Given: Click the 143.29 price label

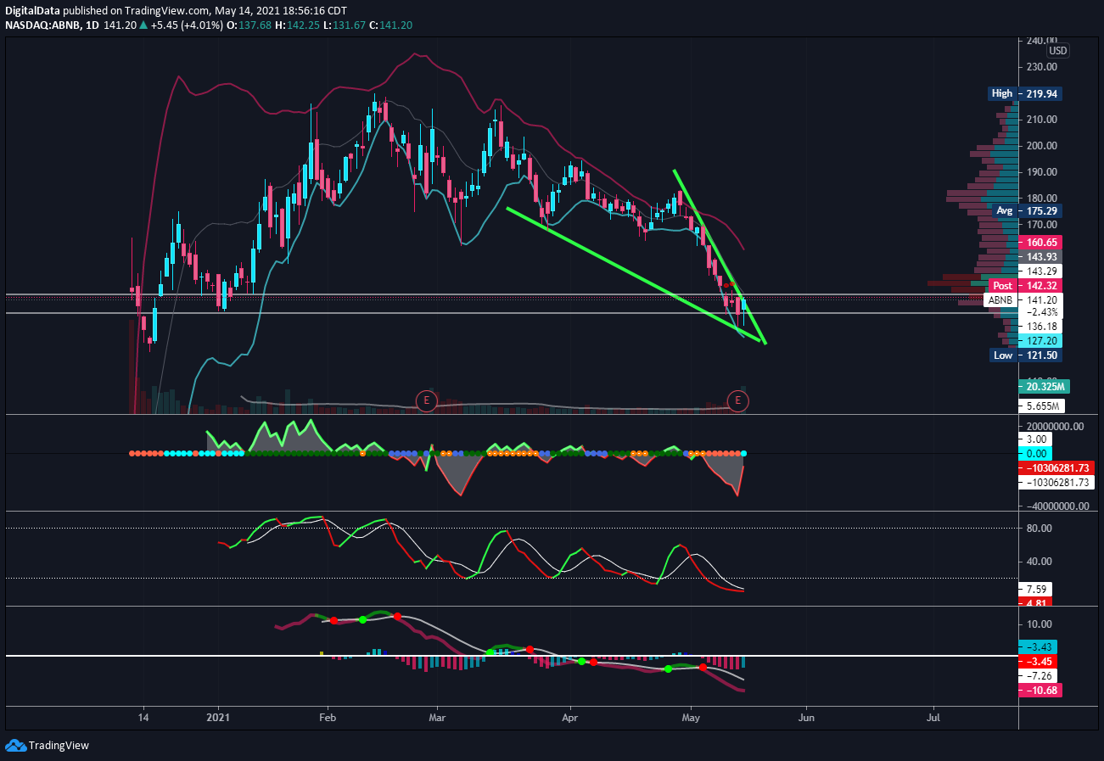Looking at the screenshot, I should pyautogui.click(x=1040, y=271).
